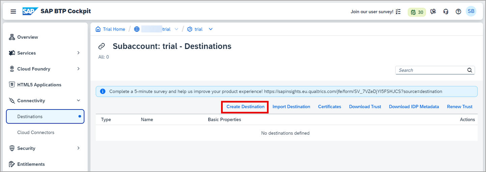
Task: Click the trial subaccount breadcrumb text
Action: tap(198, 29)
